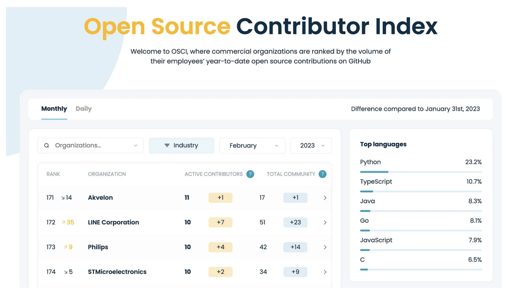Click the RANK column header
The height and width of the screenshot is (290, 508).
pyautogui.click(x=53, y=174)
